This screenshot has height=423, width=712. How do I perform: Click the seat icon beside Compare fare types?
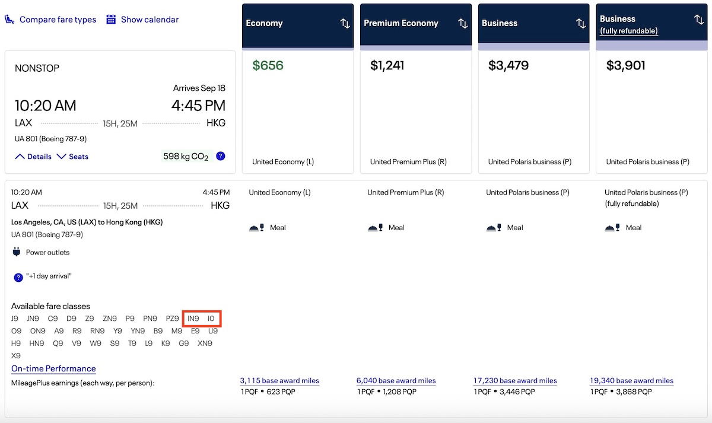point(9,20)
